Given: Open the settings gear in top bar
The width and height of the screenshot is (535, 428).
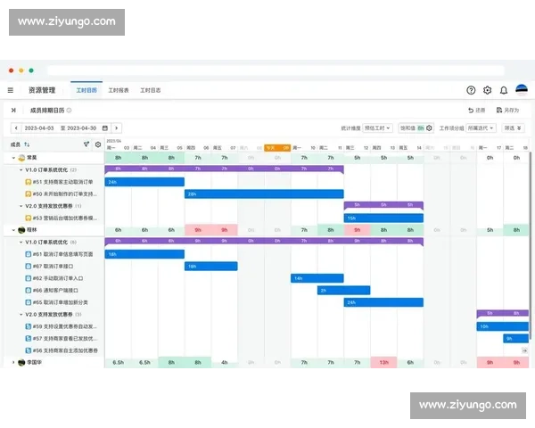Looking at the screenshot, I should pyautogui.click(x=487, y=90).
